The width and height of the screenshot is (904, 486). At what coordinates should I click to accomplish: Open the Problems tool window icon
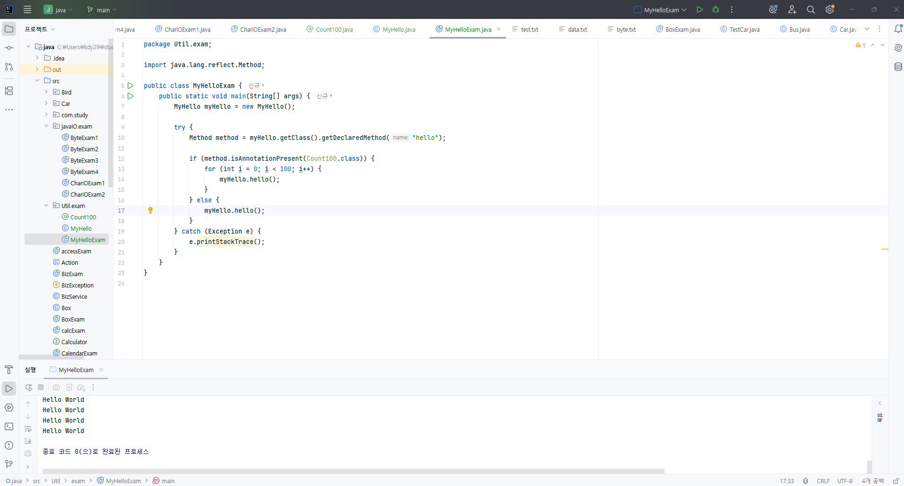click(9, 445)
